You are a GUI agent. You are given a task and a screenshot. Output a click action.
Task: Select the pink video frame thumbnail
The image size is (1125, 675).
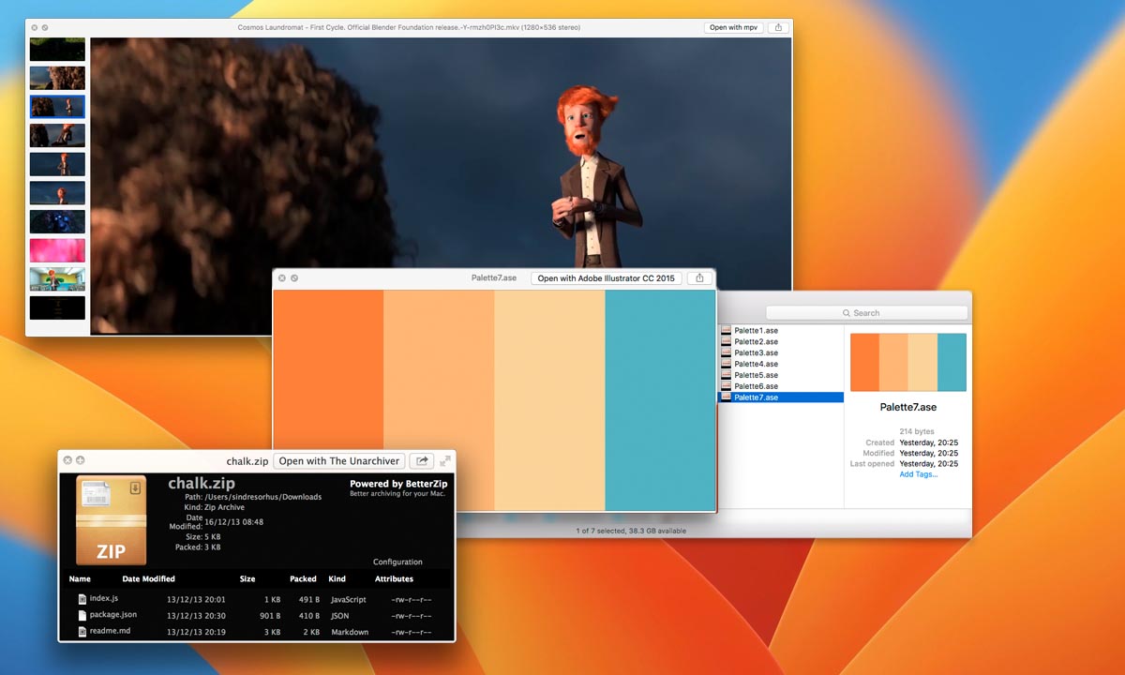57,250
